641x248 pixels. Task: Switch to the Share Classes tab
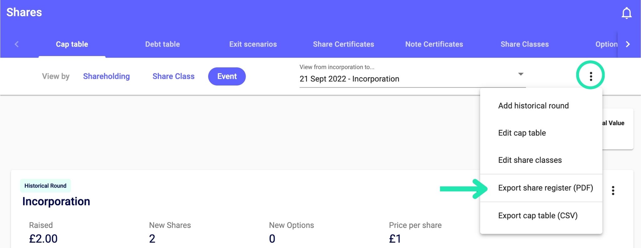tap(525, 44)
